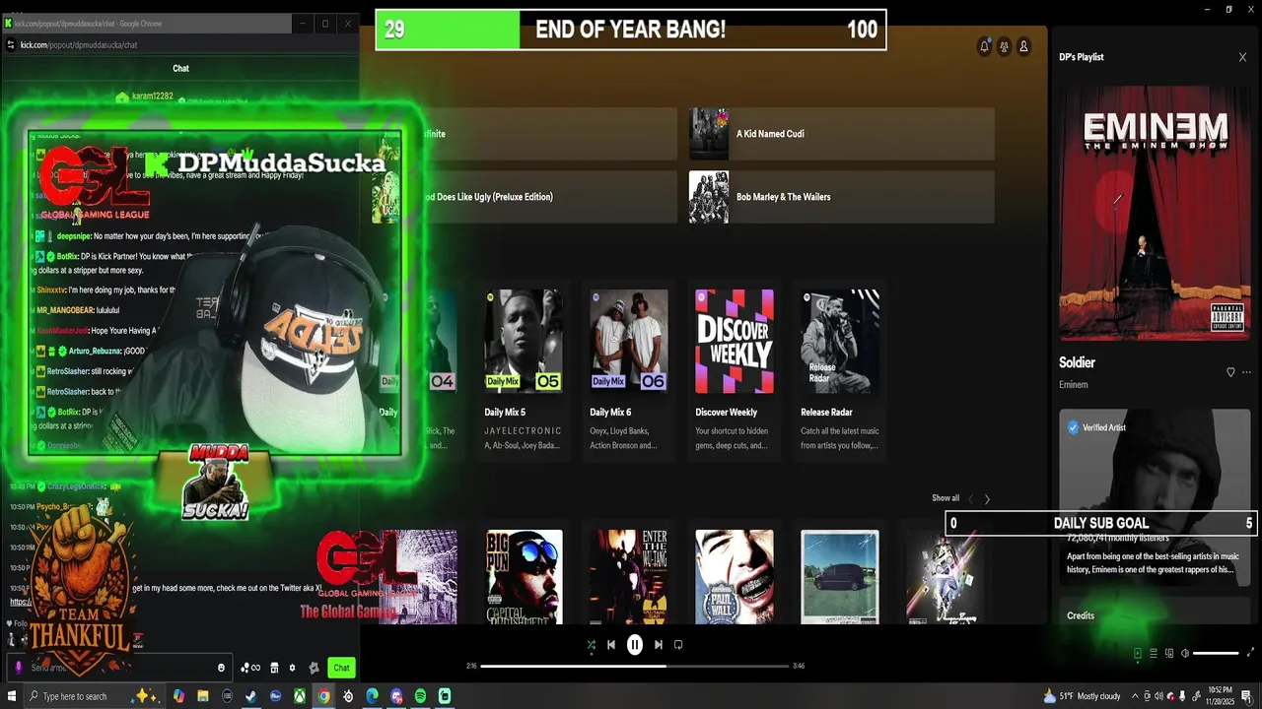Click the Show all link
1262x709 pixels.
click(946, 498)
